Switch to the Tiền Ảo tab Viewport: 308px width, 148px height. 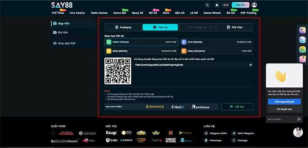click(160, 27)
